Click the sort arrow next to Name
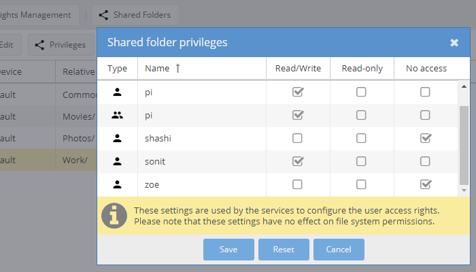Viewport: 476px width, 272px height. pos(179,68)
